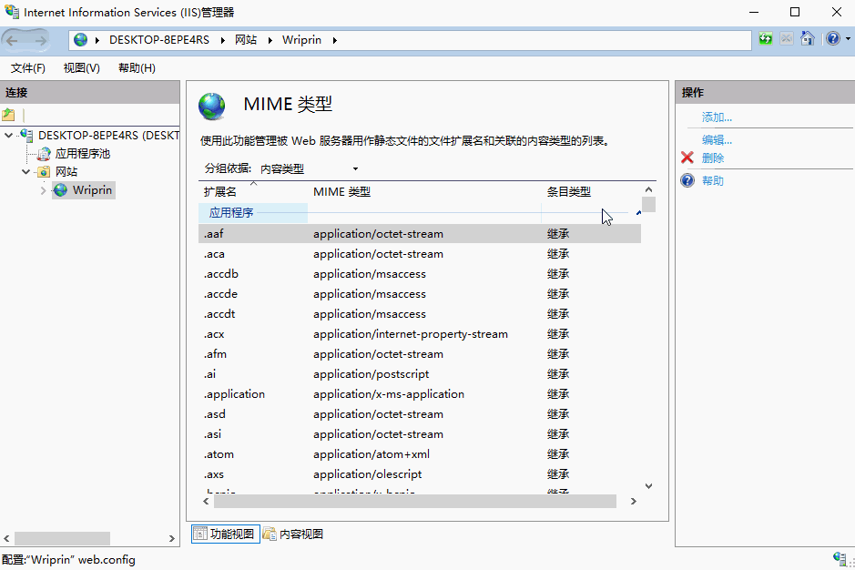Go to the home page icon

(x=807, y=39)
